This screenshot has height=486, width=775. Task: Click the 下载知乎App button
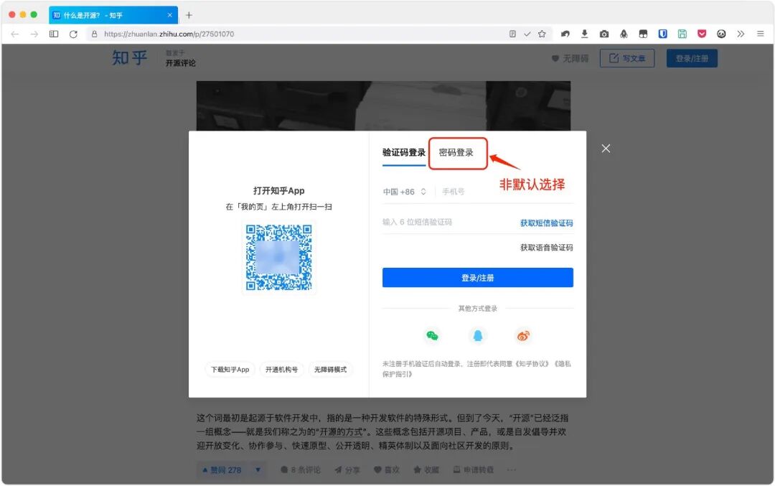(230, 370)
